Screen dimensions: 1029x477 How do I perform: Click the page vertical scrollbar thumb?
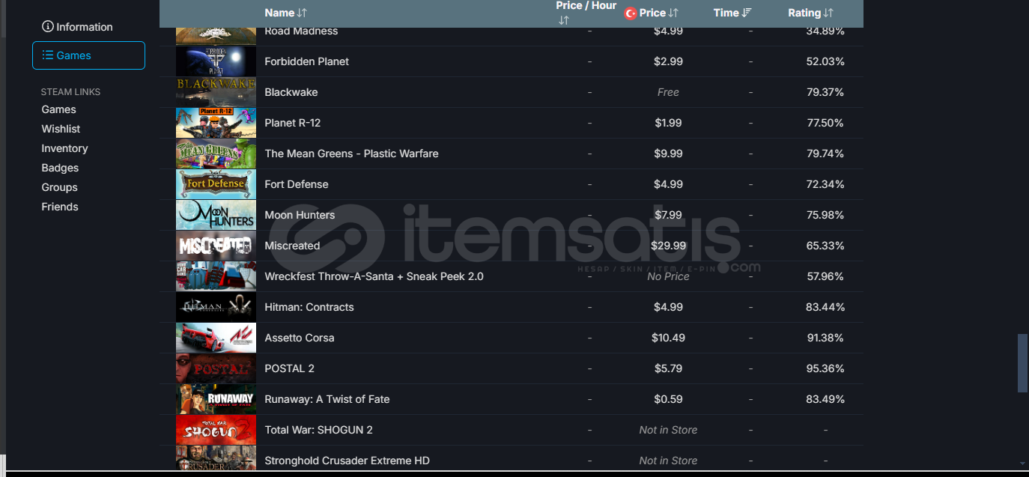[x=1022, y=363]
